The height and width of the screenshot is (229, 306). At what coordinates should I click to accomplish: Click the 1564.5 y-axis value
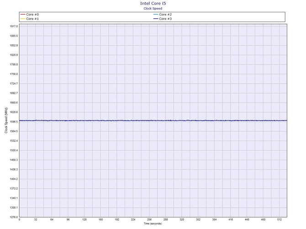14,131
